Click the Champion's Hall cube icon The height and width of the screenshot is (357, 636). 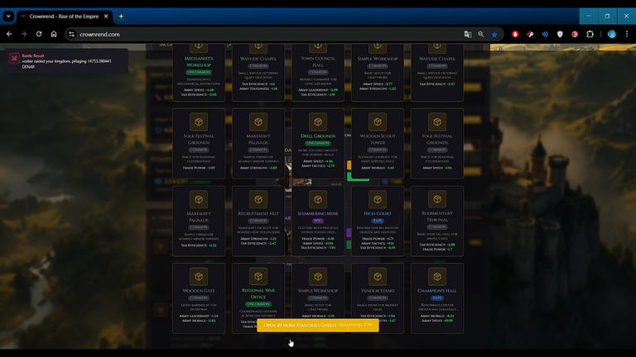437,277
